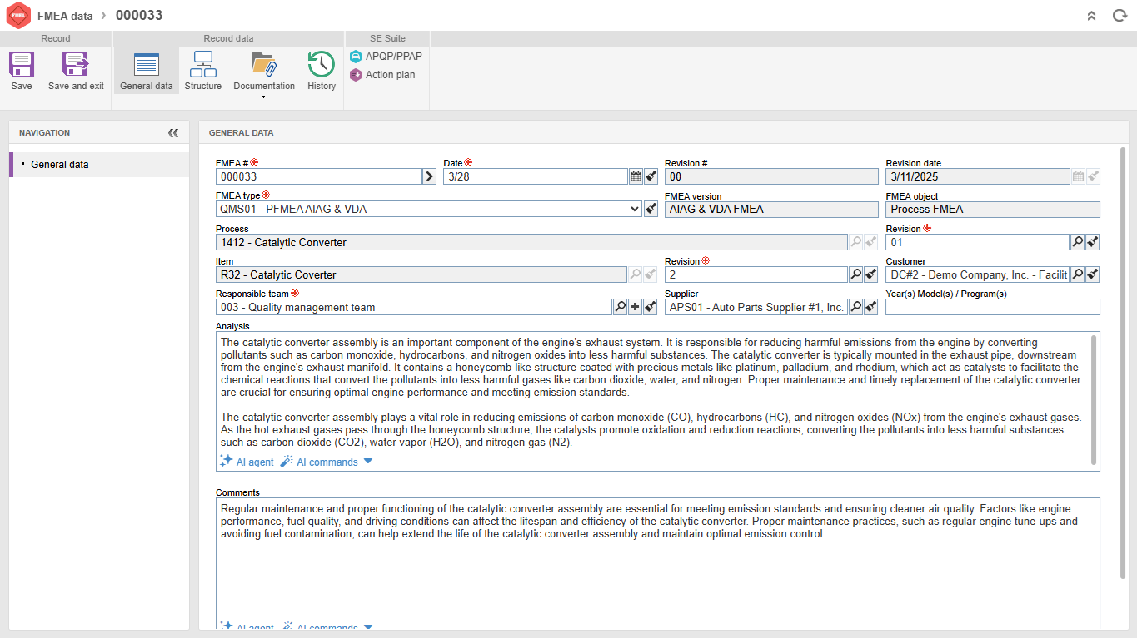Open the General data ribbon button

tap(147, 72)
